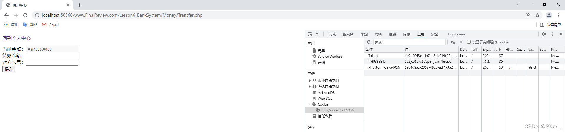The height and width of the screenshot is (132, 565).
Task: Select 信任令牌 in the storage tree
Action: [325, 116]
